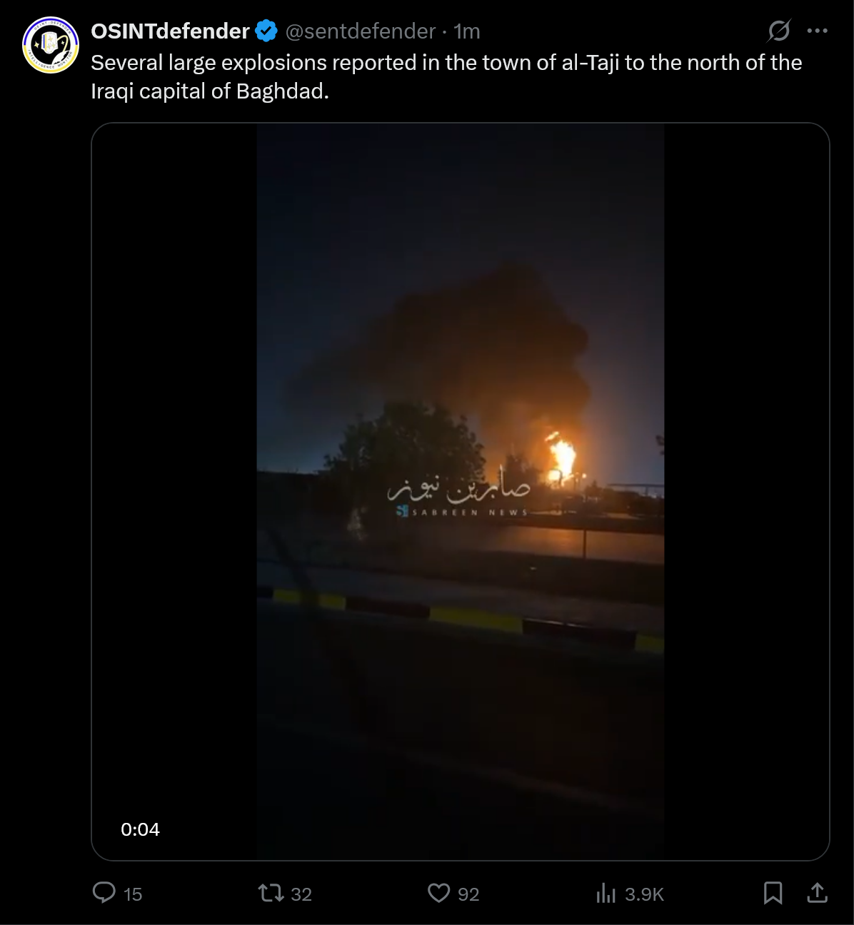Click the Grok slashed-circle icon
Screen dimensions: 854x925
point(779,31)
